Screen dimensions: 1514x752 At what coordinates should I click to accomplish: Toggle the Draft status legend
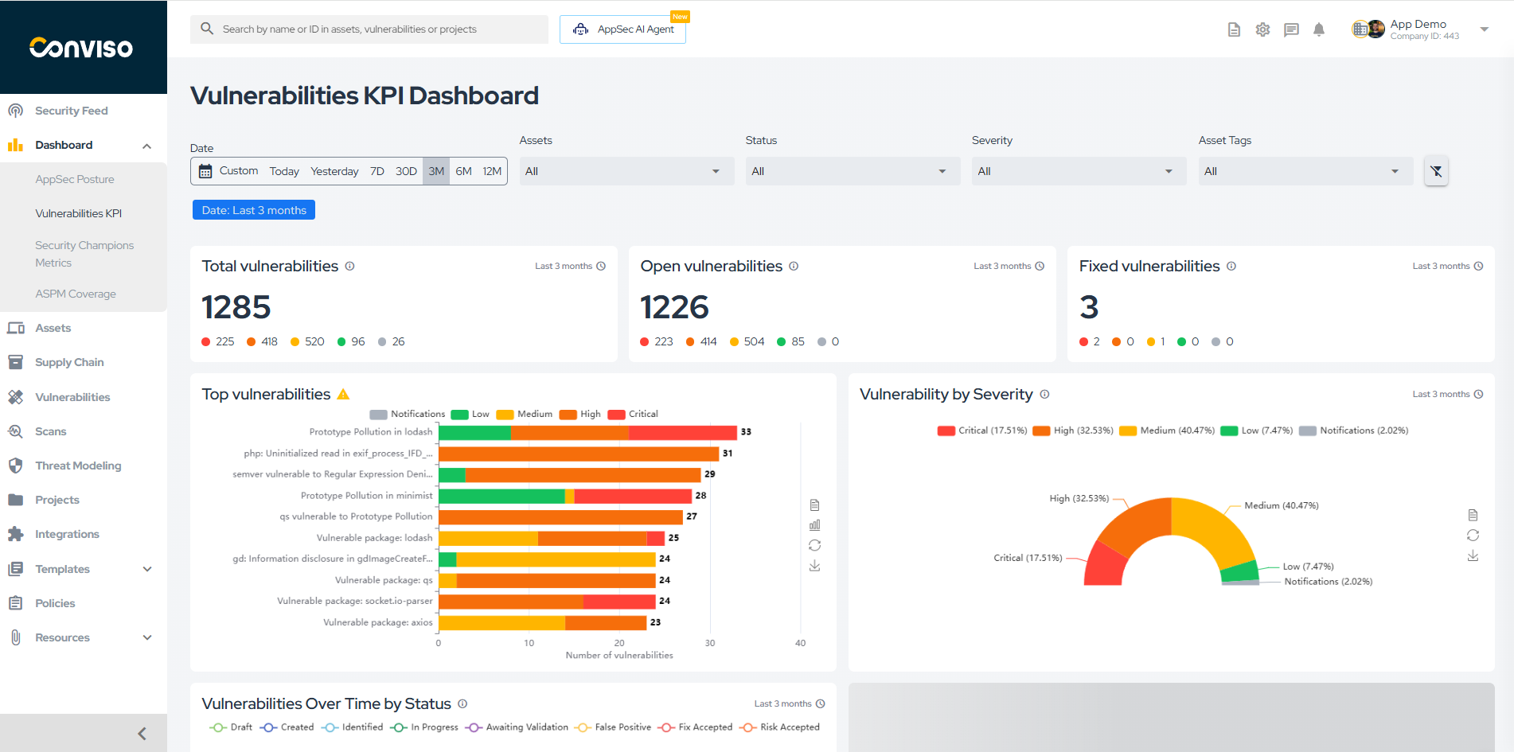(230, 727)
